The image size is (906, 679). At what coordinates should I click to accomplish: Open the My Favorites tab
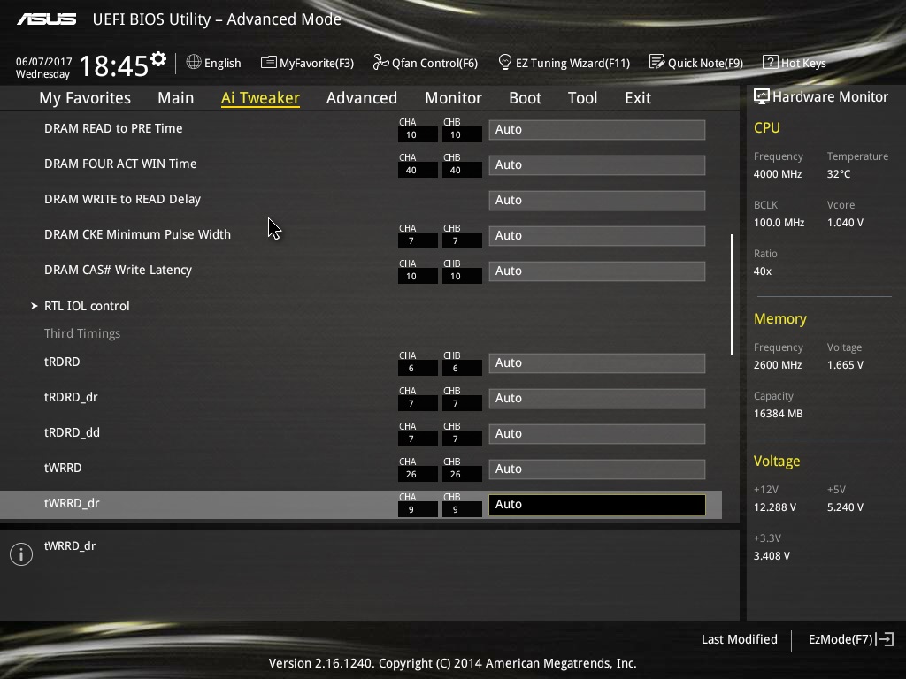(x=85, y=98)
